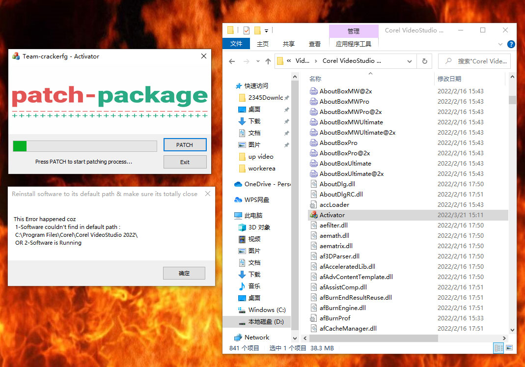525x367 pixels.
Task: Switch to the 主页 ribbon tab
Action: point(262,44)
